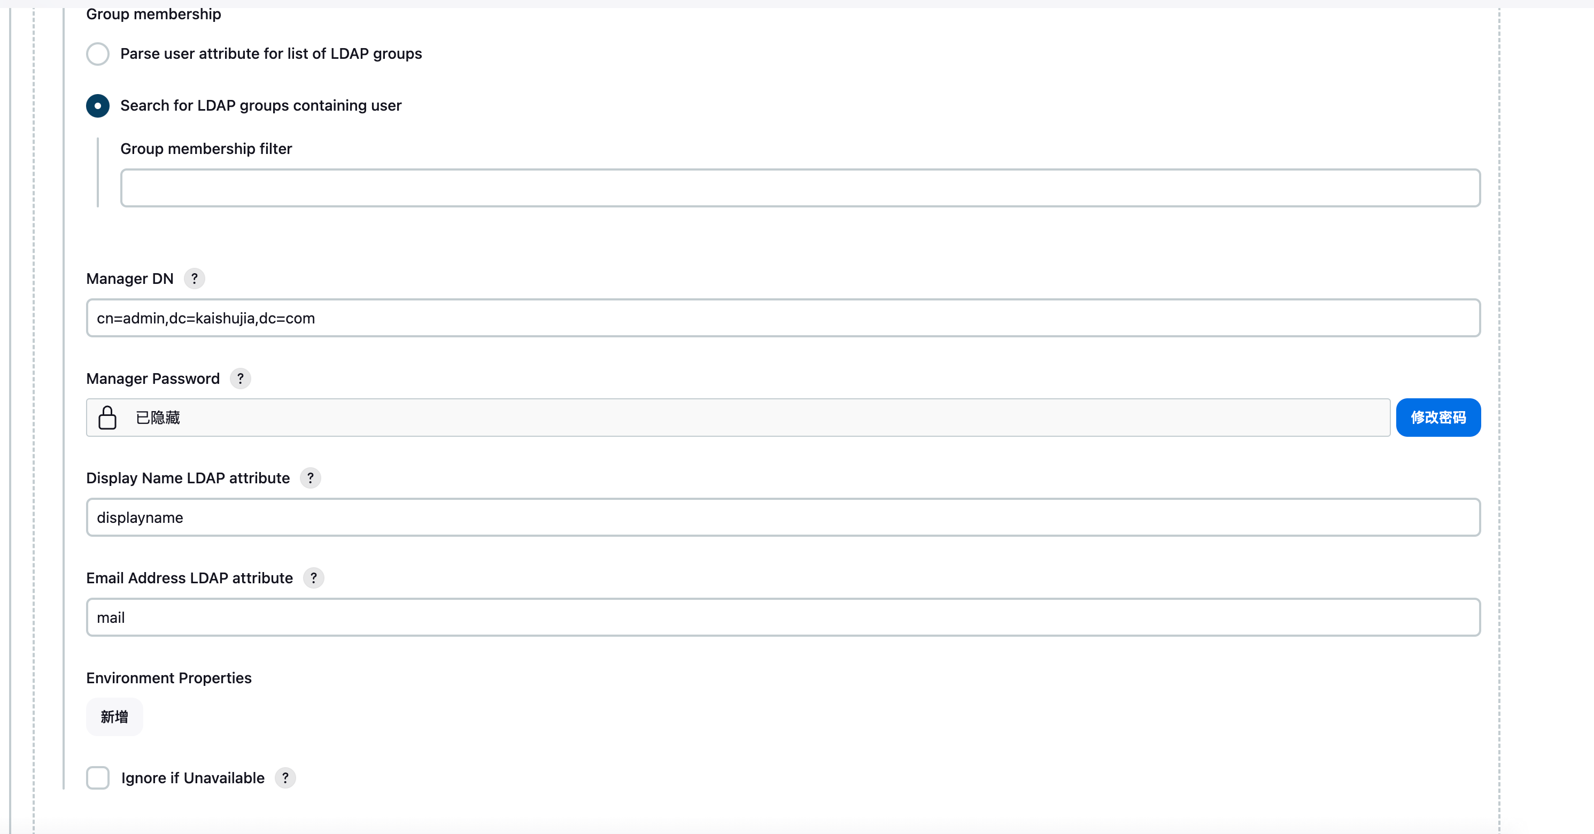Enable the Ignore if Unavailable checkbox
This screenshot has height=834, width=1594.
(x=98, y=778)
